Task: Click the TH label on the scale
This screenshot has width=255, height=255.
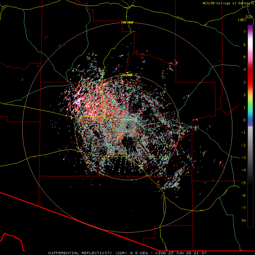Action: pos(243,221)
